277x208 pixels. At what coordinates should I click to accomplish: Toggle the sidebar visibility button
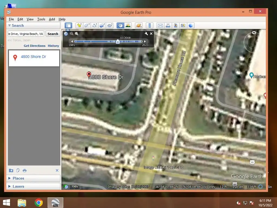coord(68,25)
